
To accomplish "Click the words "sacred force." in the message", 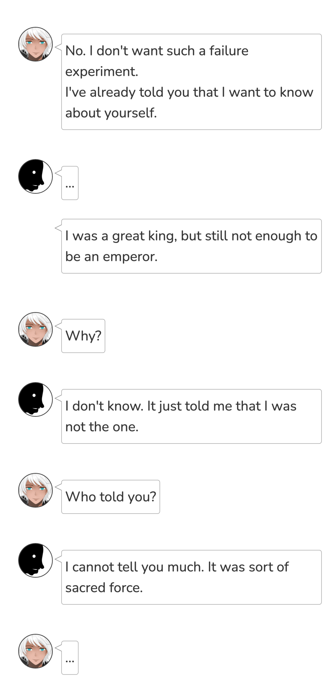I will [x=104, y=588].
